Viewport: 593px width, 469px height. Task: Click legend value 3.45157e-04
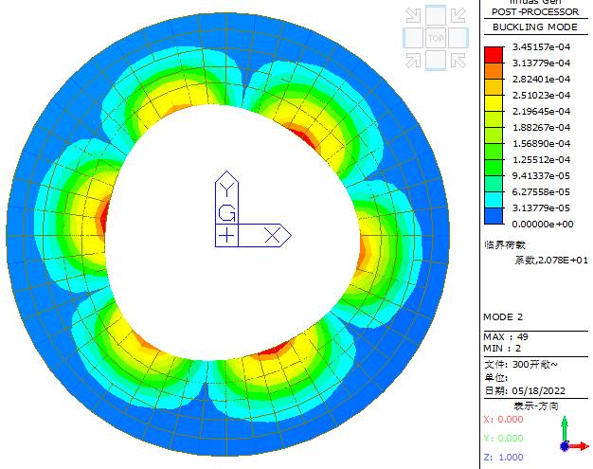(x=541, y=47)
